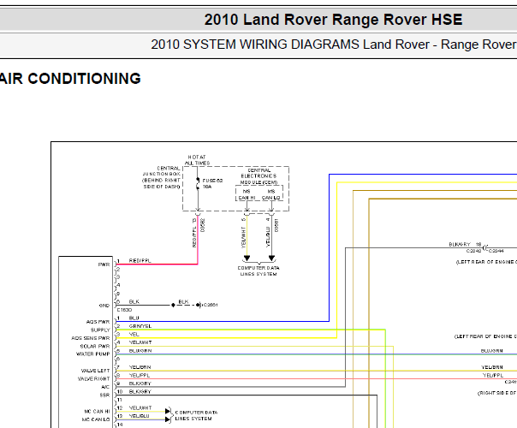Click the SYSTEM WIRING DIAGRAMS subtitle text
Image resolution: width=517 pixels, height=428 pixels.
271,45
